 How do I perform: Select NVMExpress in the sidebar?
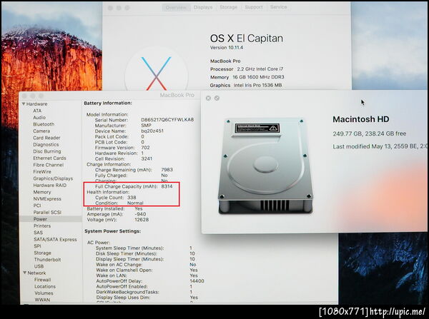coord(47,199)
